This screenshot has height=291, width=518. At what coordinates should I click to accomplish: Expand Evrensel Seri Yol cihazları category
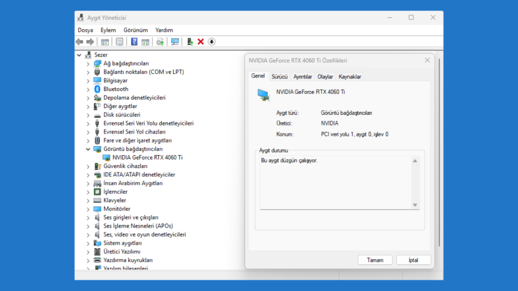click(88, 132)
